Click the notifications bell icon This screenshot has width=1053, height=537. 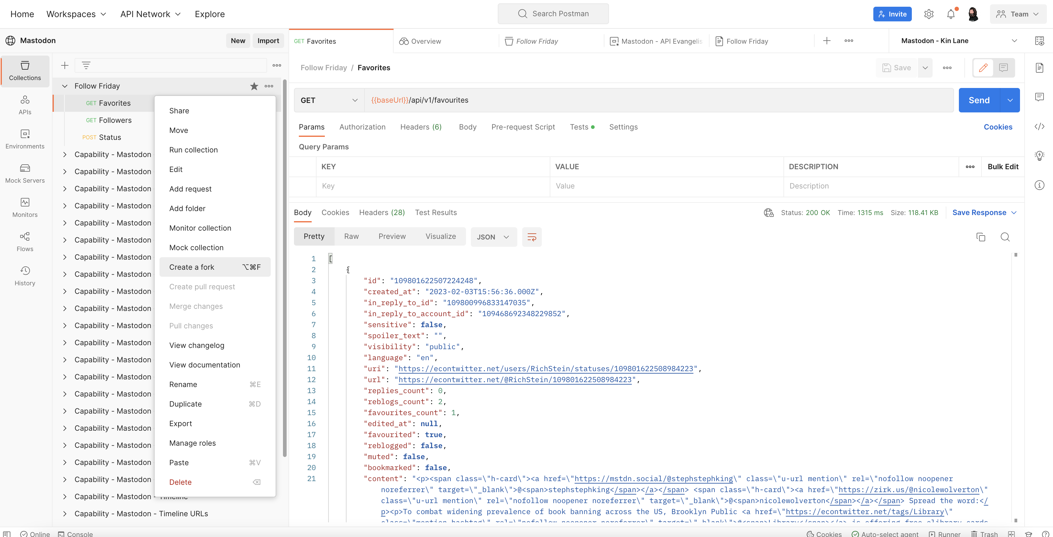point(951,14)
